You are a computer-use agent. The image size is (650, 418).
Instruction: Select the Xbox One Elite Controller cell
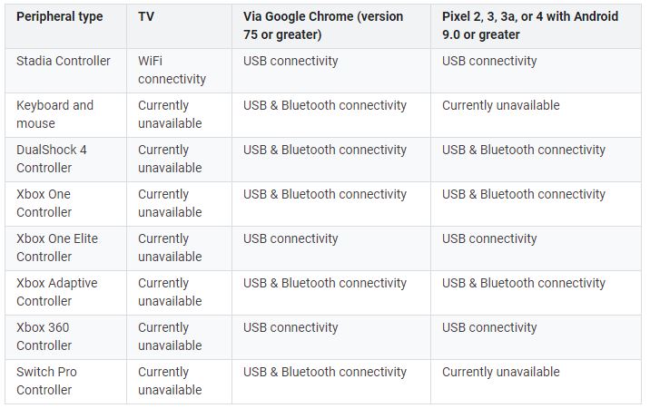(x=57, y=248)
